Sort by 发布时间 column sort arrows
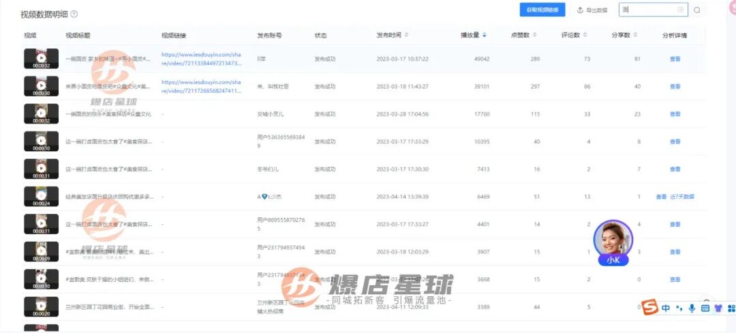Screen dimensions: 736x333 click(x=406, y=35)
